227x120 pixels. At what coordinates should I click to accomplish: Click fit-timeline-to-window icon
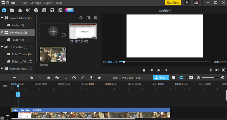[x=191, y=78]
